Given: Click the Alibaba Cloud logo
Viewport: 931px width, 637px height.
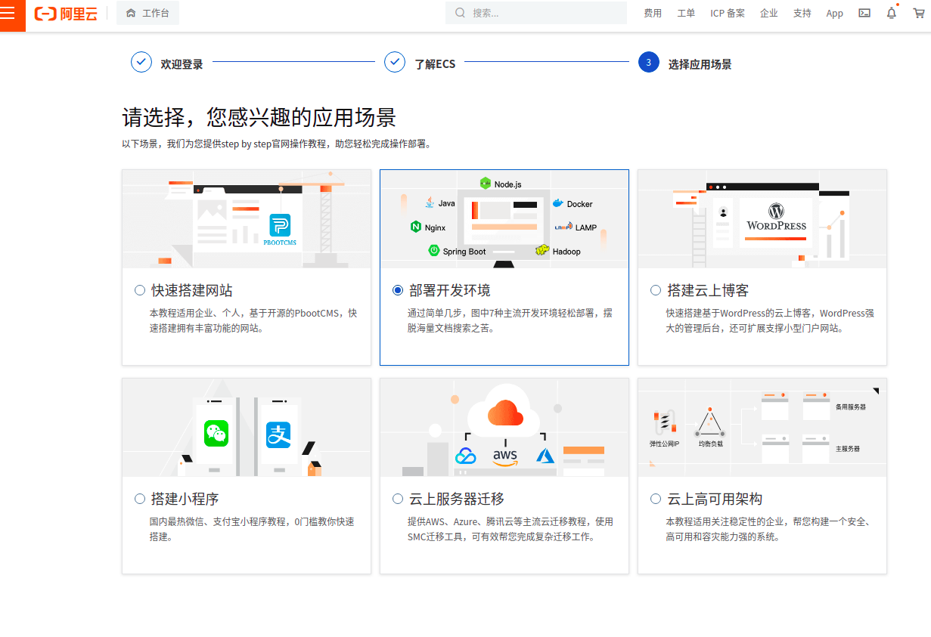Looking at the screenshot, I should click(x=66, y=14).
